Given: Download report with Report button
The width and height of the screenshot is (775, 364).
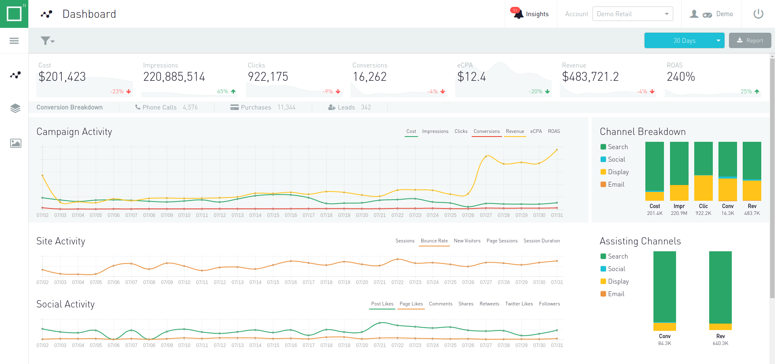Looking at the screenshot, I should point(750,41).
